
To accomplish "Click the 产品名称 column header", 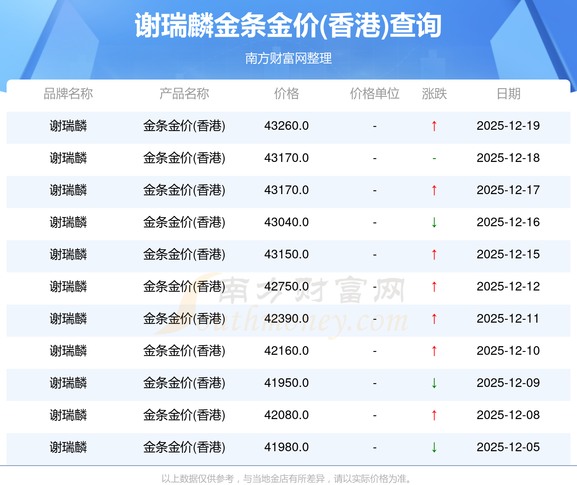I will coord(184,94).
